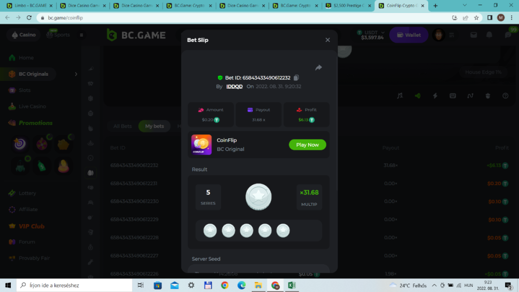Open Excel from the Windows taskbar
Screen dimensions: 519x292
pos(292,285)
